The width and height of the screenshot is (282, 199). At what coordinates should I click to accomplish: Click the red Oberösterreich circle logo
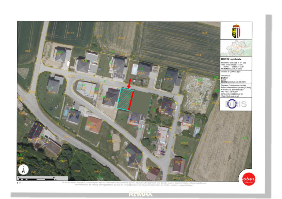(249, 179)
